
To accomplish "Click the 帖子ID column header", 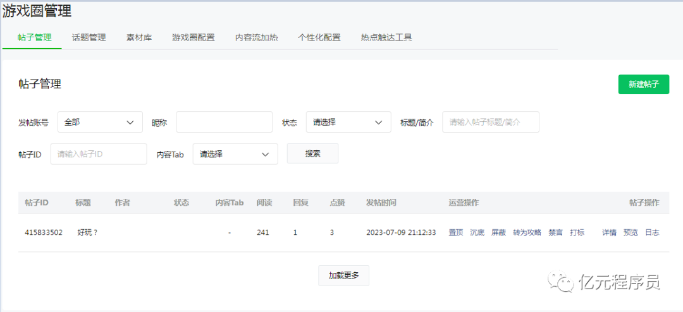I will pyautogui.click(x=37, y=202).
